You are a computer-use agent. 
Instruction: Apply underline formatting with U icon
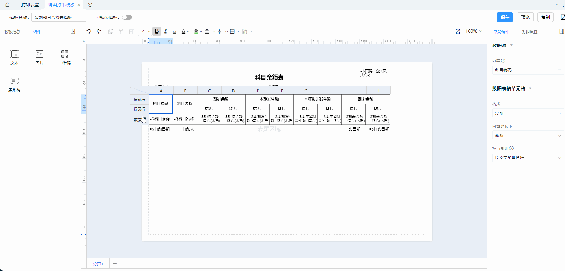[x=174, y=31]
